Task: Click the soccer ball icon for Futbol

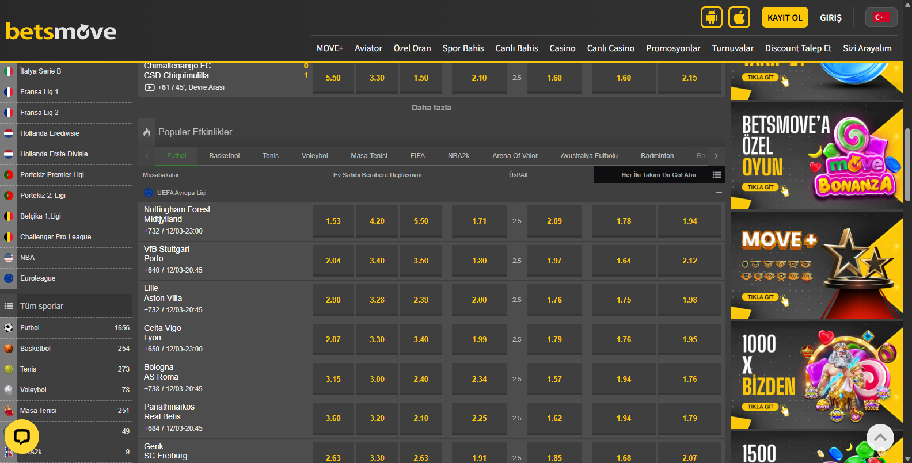Action: click(9, 328)
